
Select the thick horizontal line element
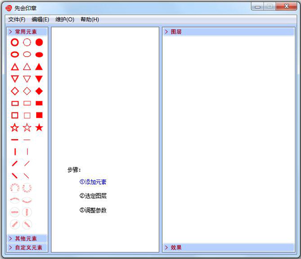15,140
